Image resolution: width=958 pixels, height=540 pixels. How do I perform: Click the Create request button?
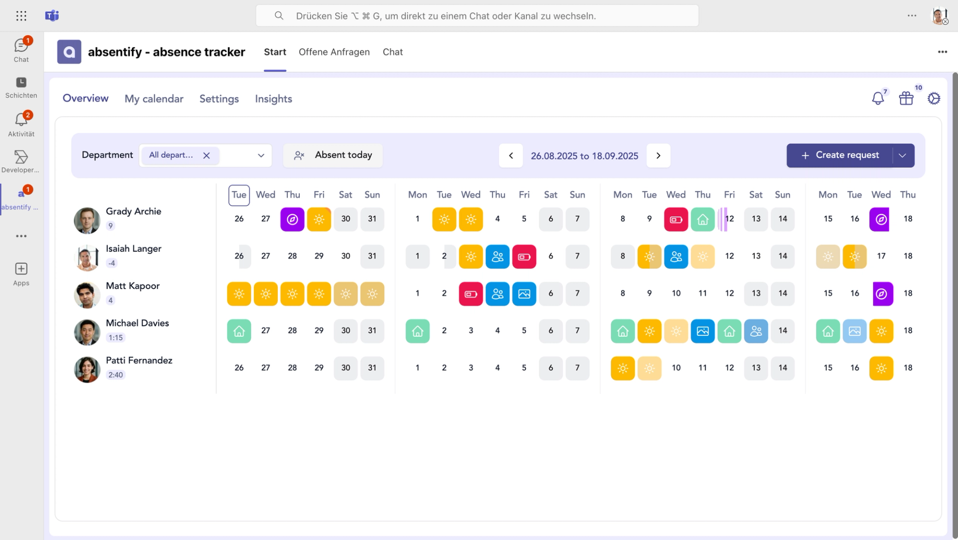[840, 155]
